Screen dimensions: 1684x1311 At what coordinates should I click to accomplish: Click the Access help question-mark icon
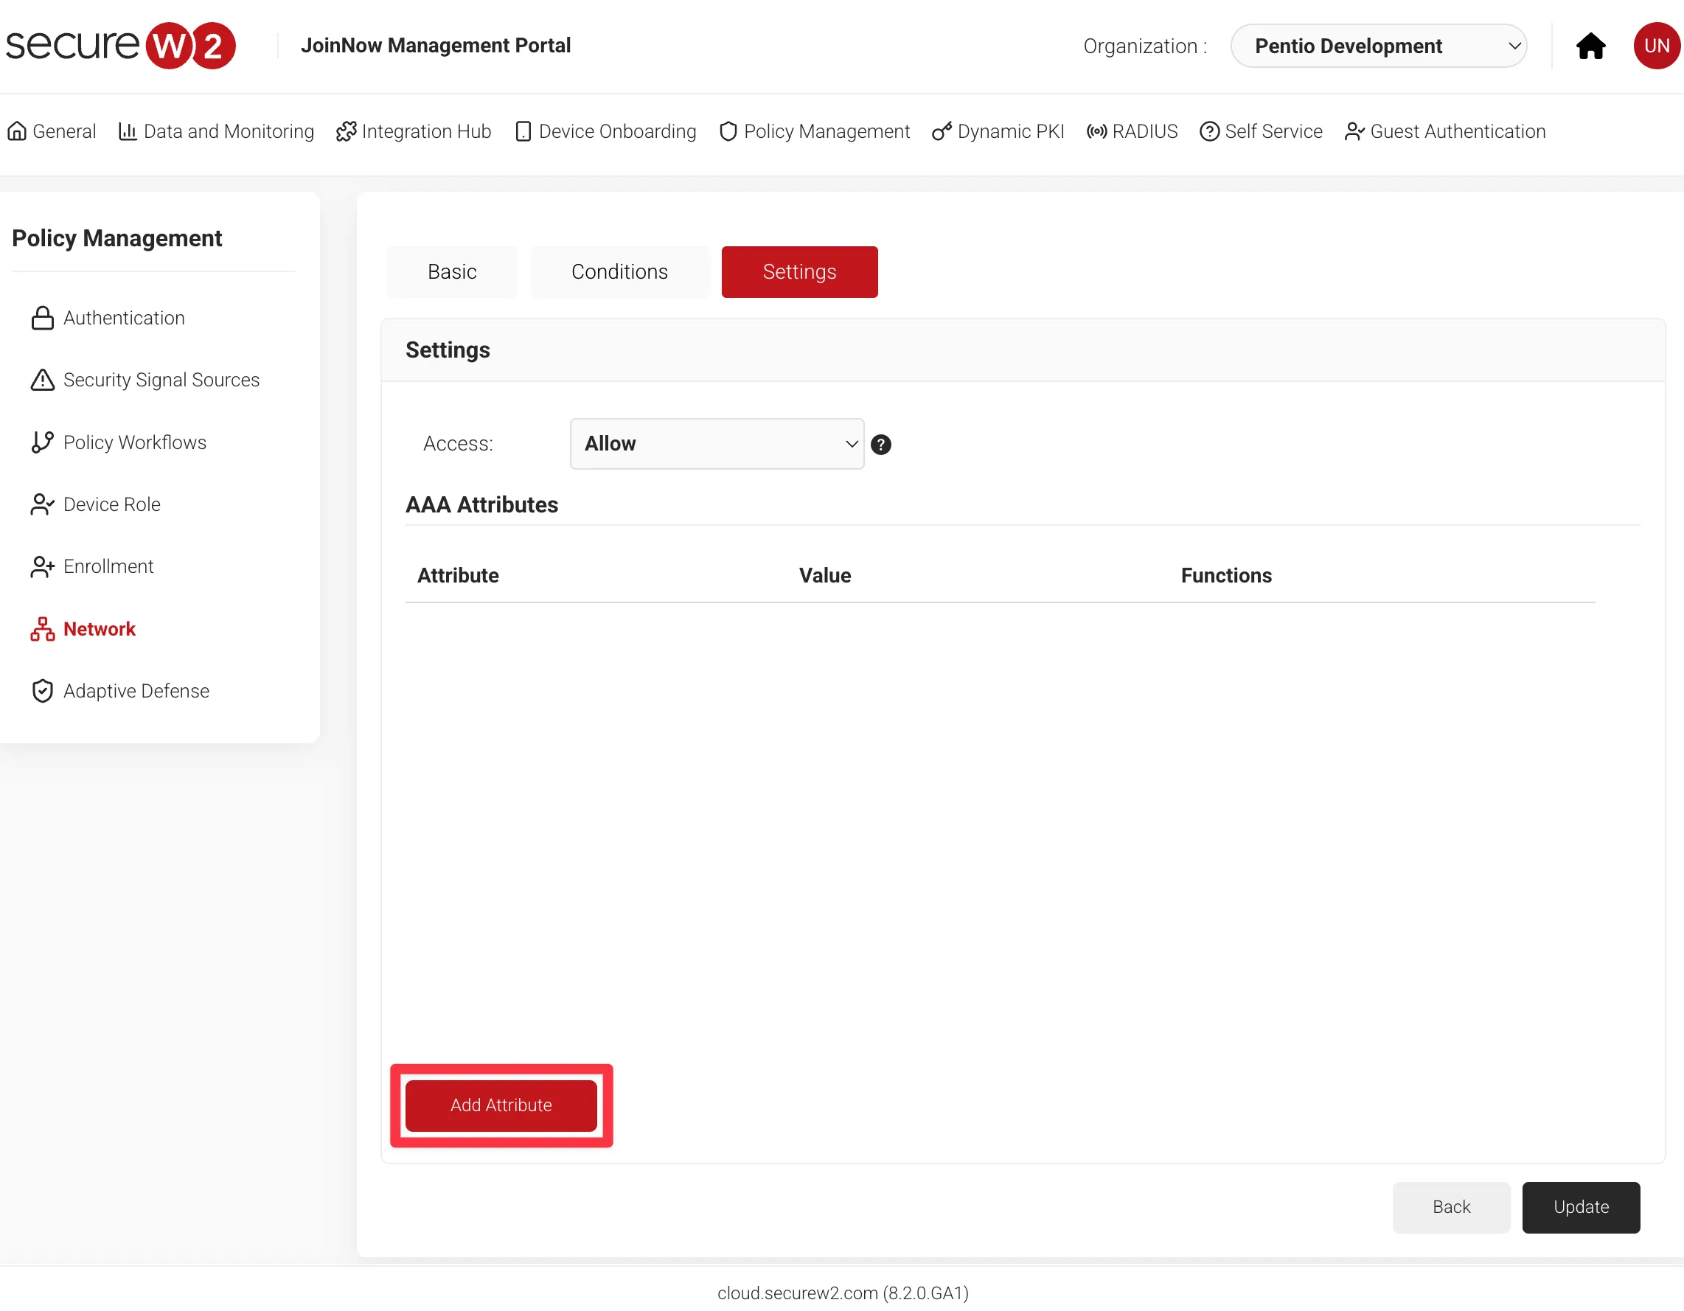point(880,444)
